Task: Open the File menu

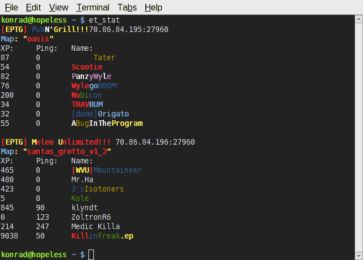Action: tap(11, 7)
